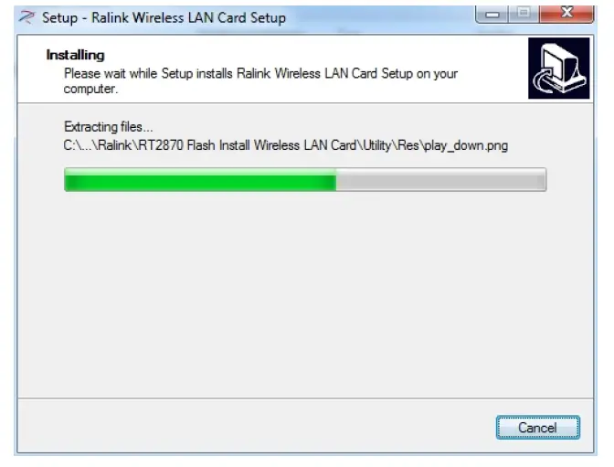Click the bold Installing heading
The height and width of the screenshot is (467, 614).
coord(75,55)
